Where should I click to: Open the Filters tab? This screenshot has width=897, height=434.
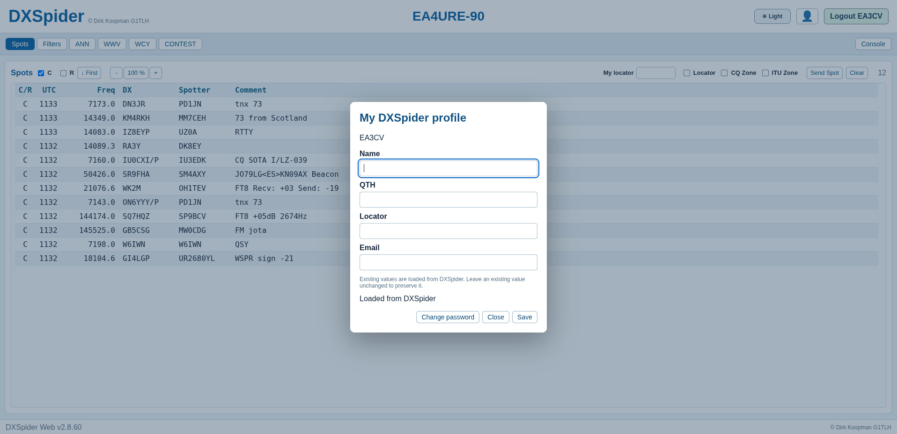52,44
